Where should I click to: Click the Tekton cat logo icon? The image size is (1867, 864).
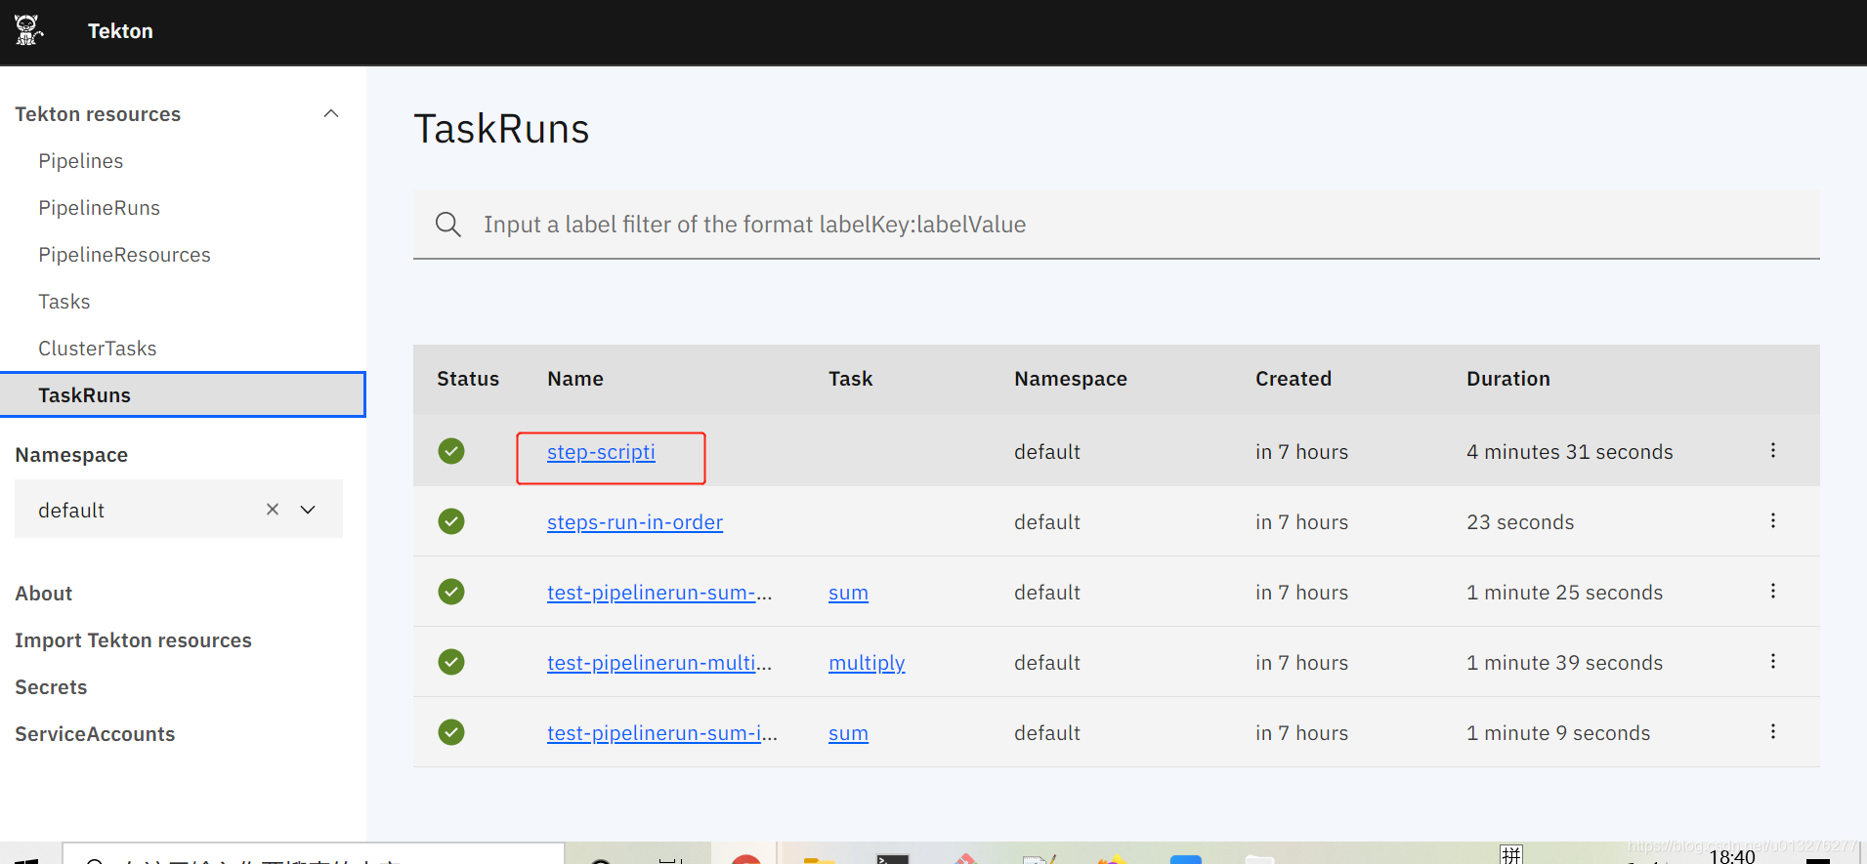[28, 30]
